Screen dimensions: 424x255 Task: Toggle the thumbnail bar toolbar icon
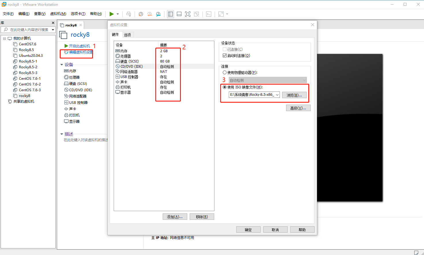179,14
